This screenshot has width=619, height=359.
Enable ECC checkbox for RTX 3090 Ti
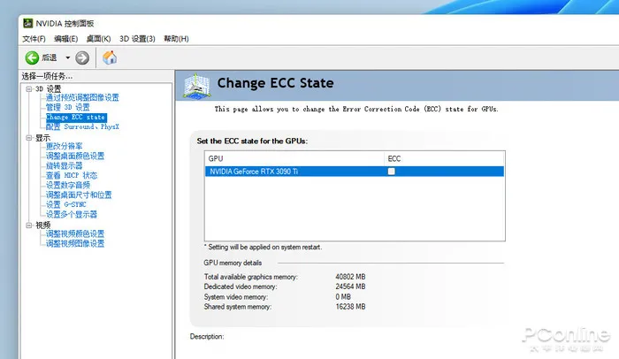point(392,172)
